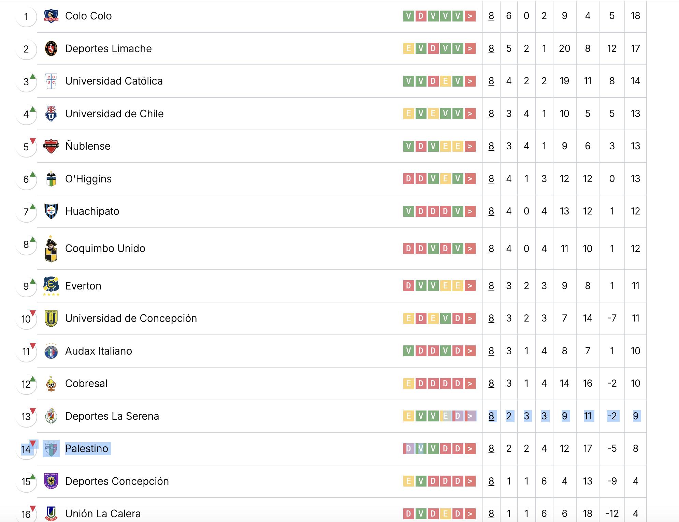The image size is (679, 522).
Task: Click Unión La Calera's first red D badge
Action: [408, 513]
